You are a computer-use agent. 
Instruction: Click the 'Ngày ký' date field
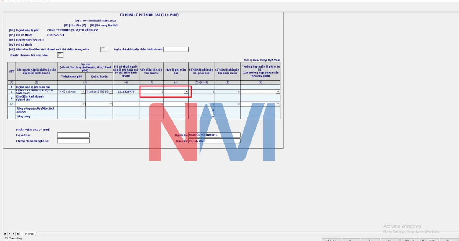click(x=214, y=141)
